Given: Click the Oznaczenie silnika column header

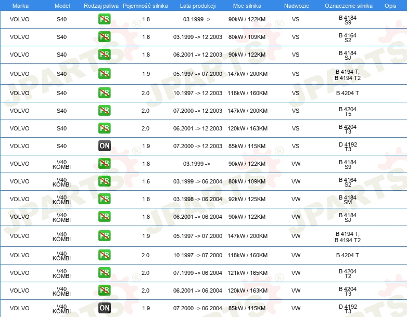Looking at the screenshot, I should 348,6.
